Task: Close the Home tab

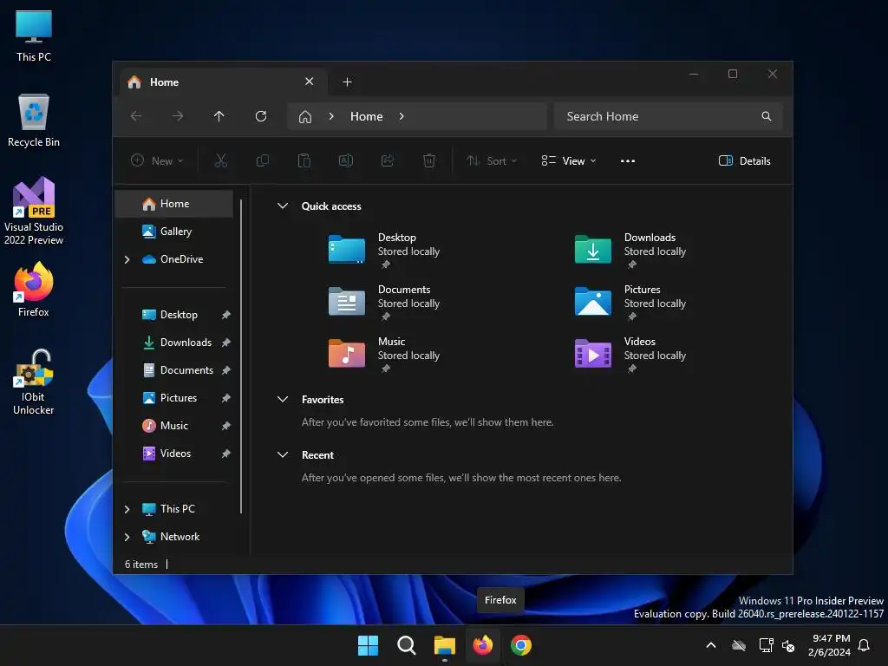Action: click(310, 82)
